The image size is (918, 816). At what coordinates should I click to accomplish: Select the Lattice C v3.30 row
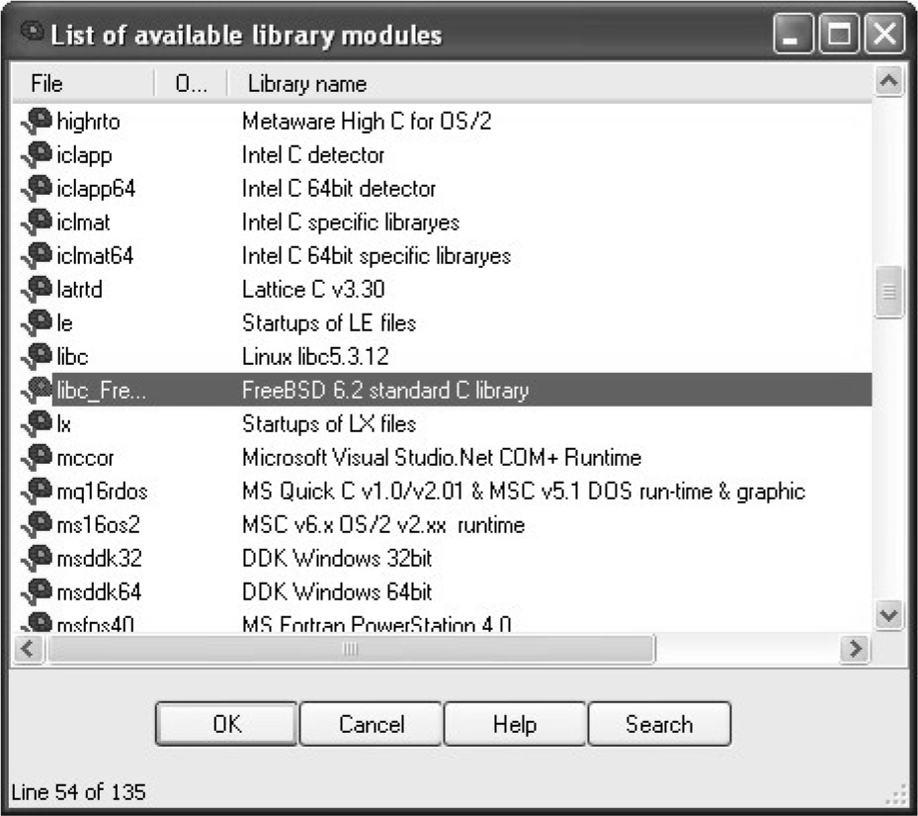click(443, 289)
